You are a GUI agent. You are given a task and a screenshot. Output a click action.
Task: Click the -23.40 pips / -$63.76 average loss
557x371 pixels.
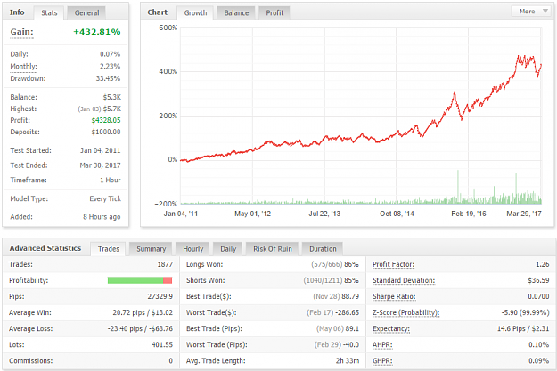point(140,329)
